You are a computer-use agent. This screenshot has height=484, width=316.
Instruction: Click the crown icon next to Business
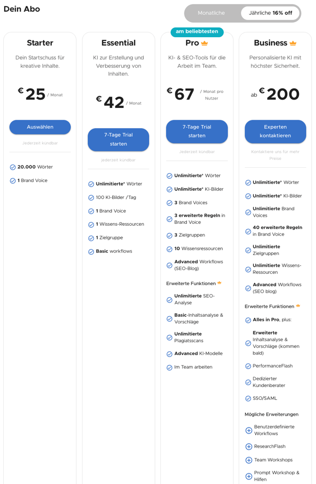293,43
